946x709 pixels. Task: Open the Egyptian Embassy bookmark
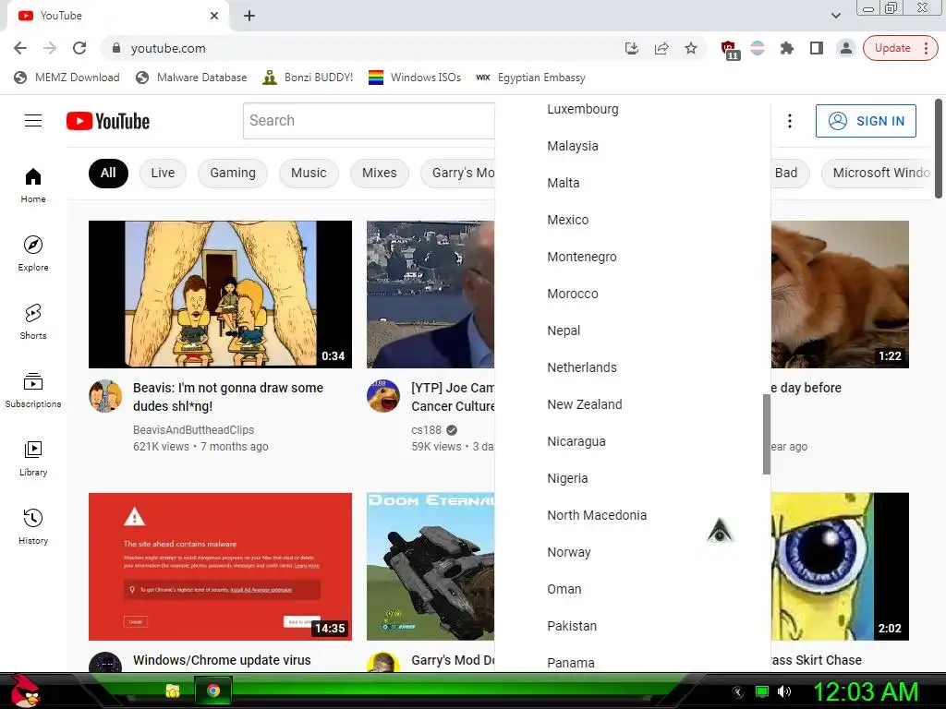530,78
